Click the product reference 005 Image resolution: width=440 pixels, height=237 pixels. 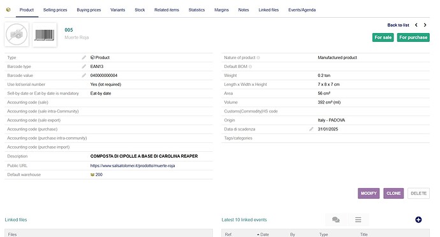tap(69, 30)
